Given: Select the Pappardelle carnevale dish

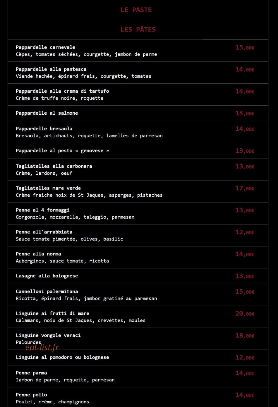Looking at the screenshot, I should coord(46,47).
